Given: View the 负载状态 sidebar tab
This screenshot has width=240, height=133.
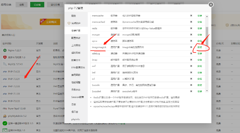Looking at the screenshot, I should pos(76,90).
